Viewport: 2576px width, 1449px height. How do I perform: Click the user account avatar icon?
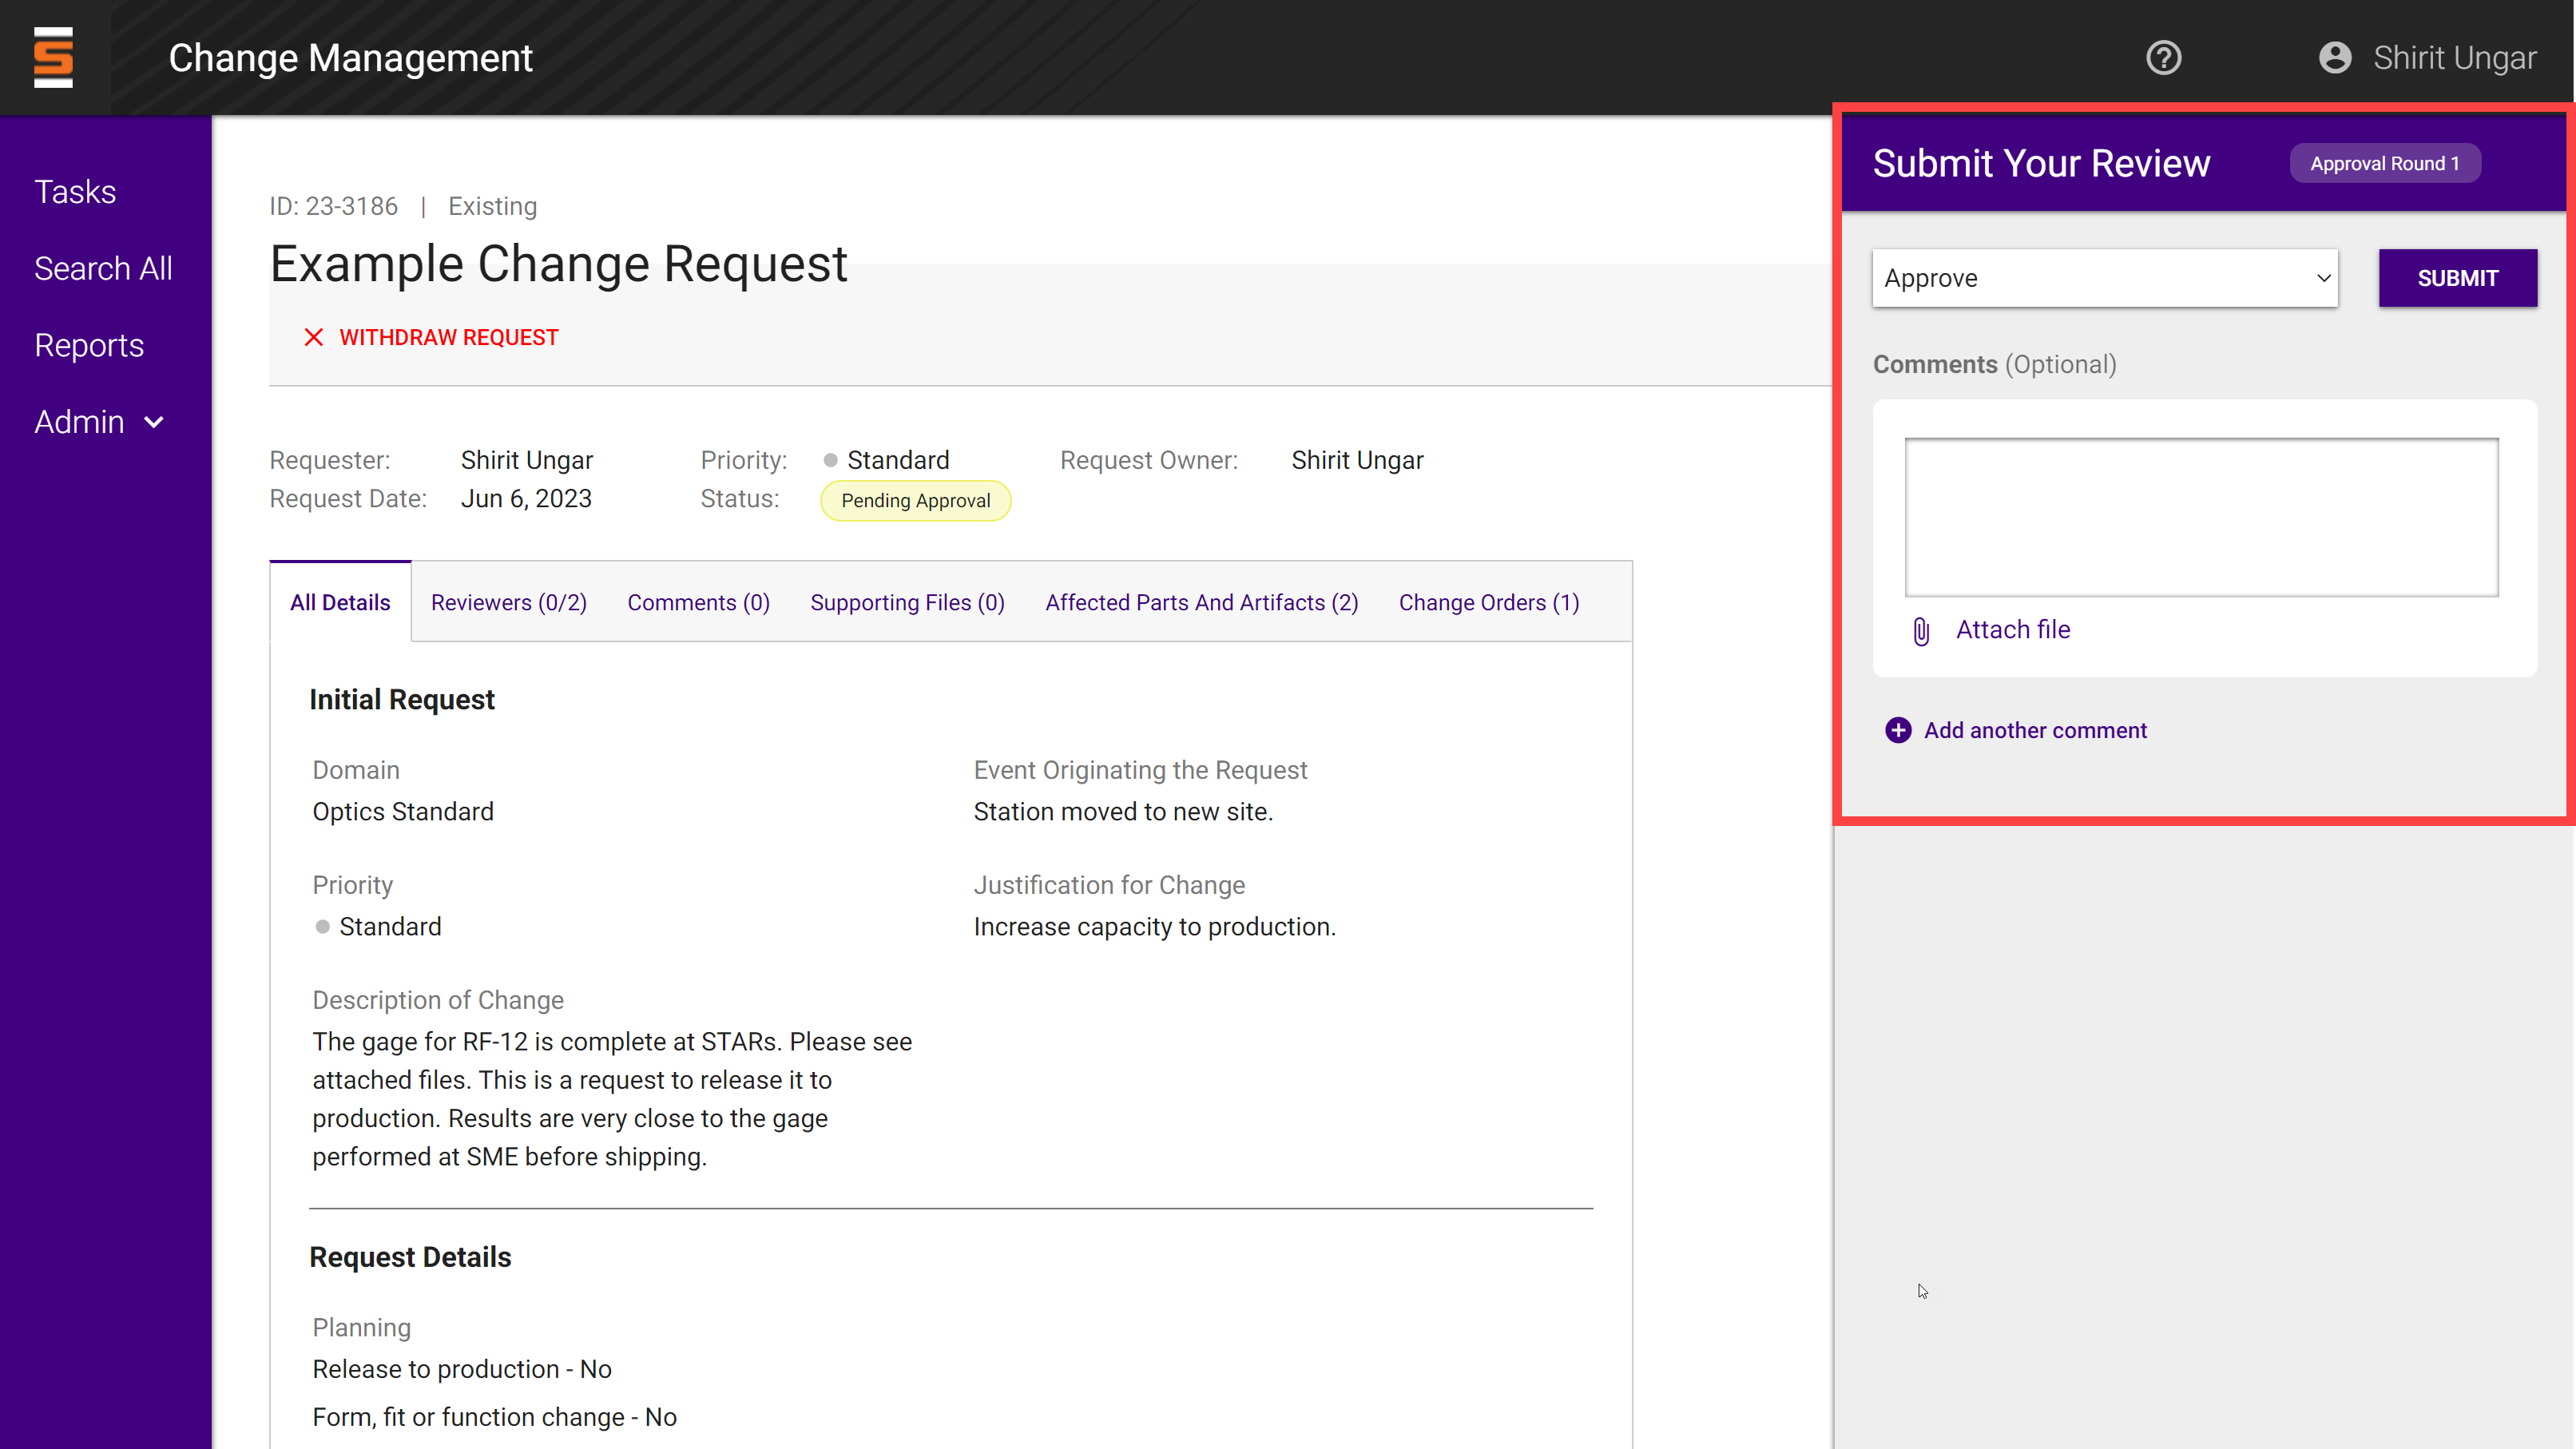click(x=2334, y=57)
